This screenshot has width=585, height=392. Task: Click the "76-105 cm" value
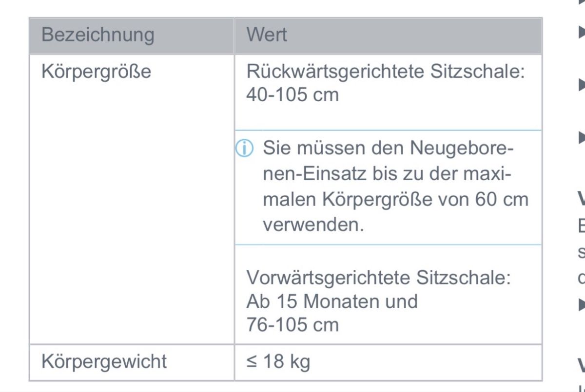(292, 325)
